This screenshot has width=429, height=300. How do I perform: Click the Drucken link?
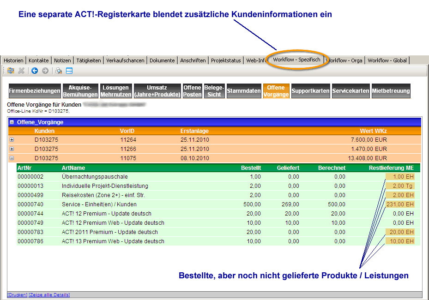(x=17, y=295)
